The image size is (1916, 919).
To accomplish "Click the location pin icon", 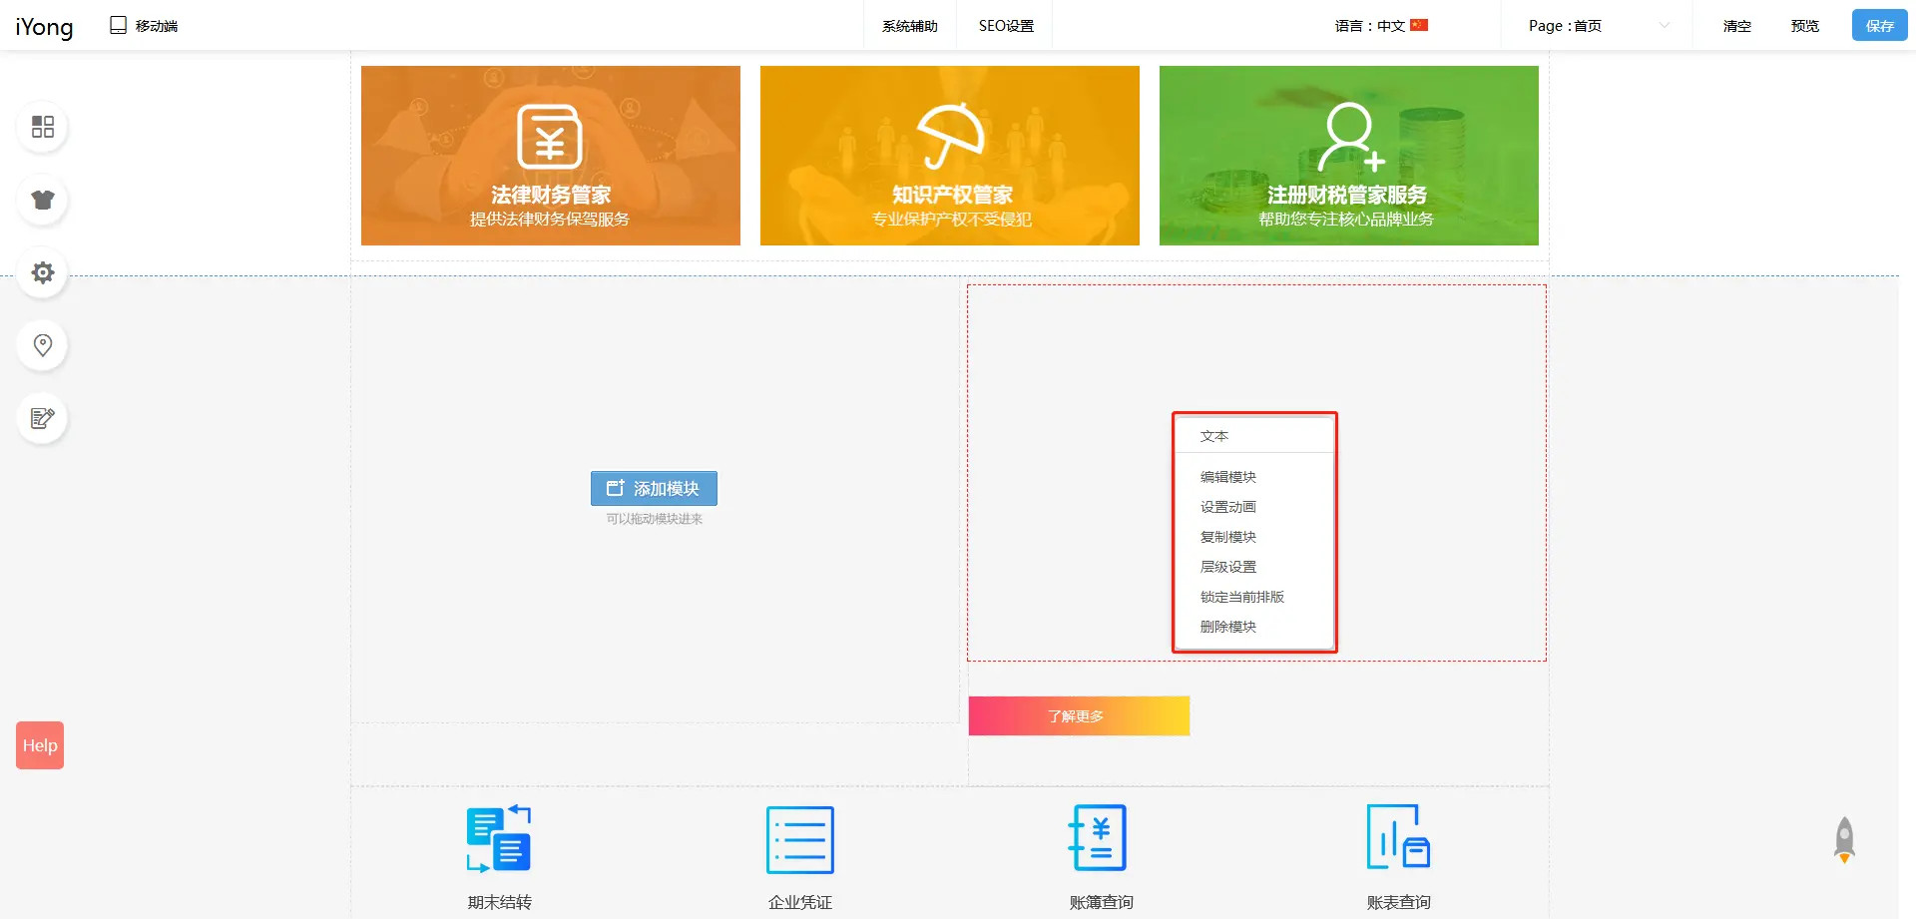I will click(x=43, y=345).
